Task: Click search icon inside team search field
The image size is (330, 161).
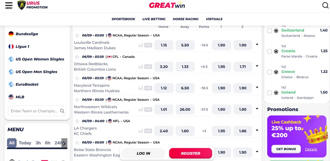Action: 62,111
